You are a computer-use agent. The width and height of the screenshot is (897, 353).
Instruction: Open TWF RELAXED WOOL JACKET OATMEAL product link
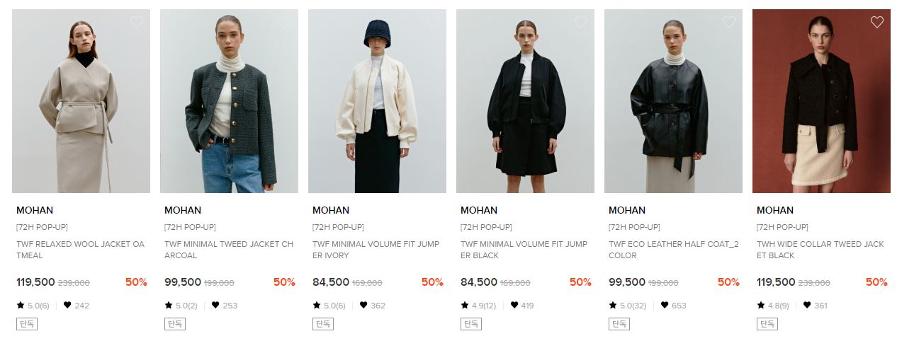[x=80, y=250]
